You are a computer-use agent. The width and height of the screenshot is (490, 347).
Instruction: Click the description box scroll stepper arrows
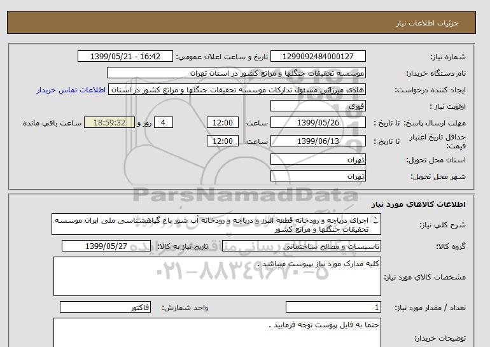(375, 220)
